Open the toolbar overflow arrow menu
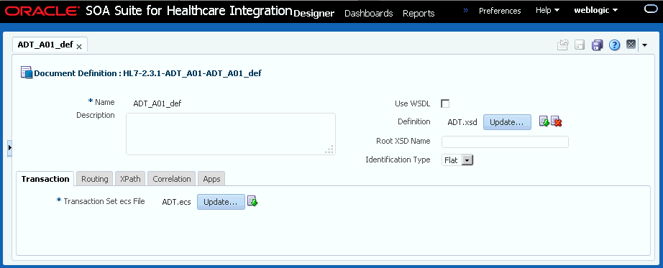 coord(645,45)
